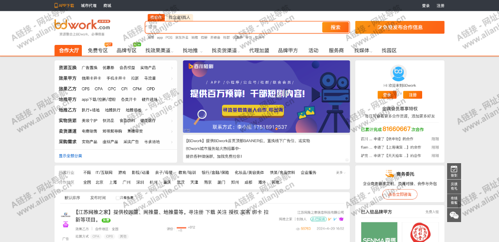Click 江苏网推之家信息科技有限公司 company name

click(321, 213)
